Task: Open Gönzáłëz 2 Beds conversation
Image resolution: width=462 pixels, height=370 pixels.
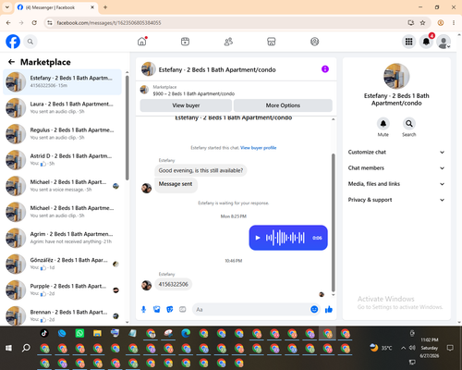Action: 62,264
